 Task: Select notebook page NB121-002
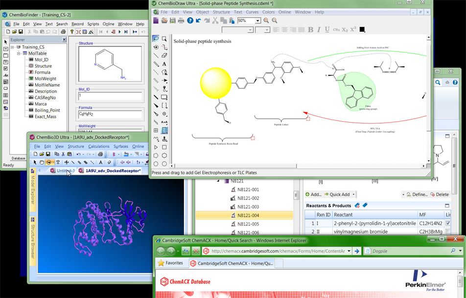[x=248, y=198]
